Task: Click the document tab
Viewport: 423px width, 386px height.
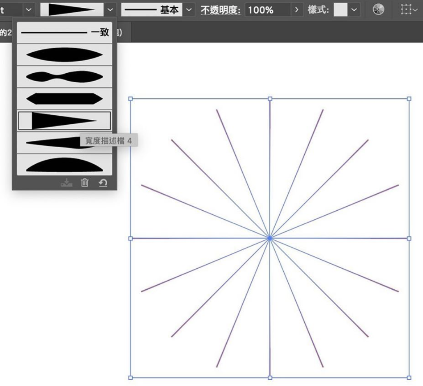Action: pyautogui.click(x=66, y=33)
